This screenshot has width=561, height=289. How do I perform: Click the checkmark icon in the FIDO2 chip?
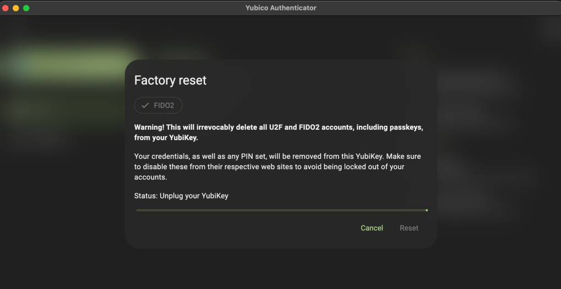pyautogui.click(x=145, y=105)
